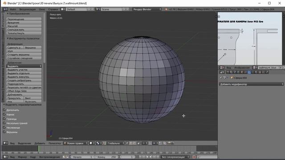Open the Глобально orientation dropdown

[x=116, y=143]
